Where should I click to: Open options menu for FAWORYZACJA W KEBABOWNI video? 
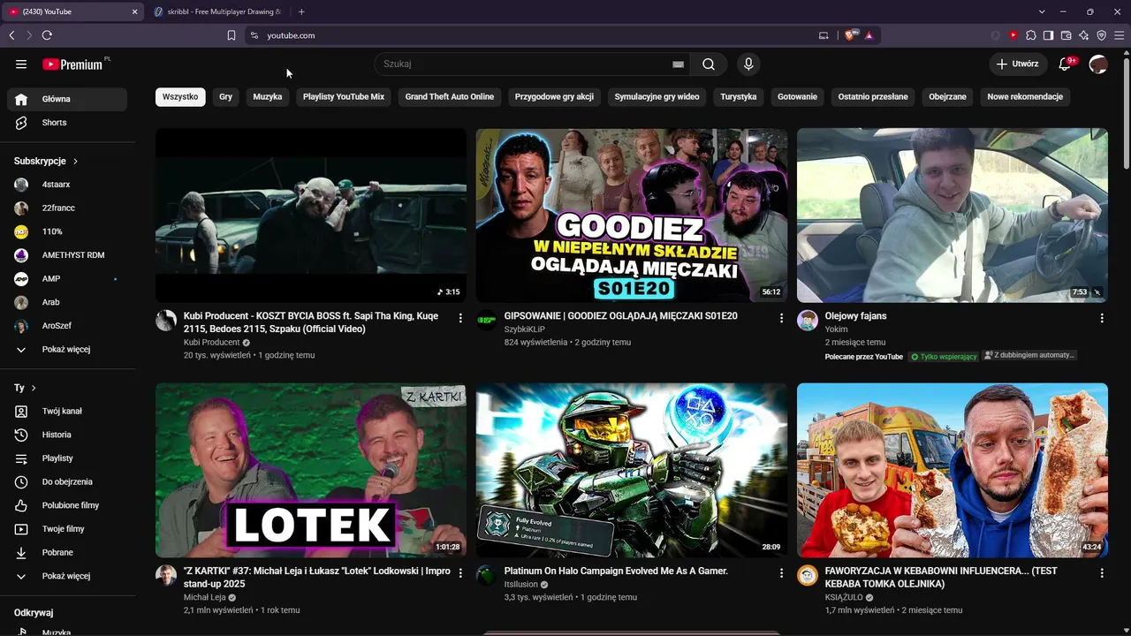point(1102,572)
